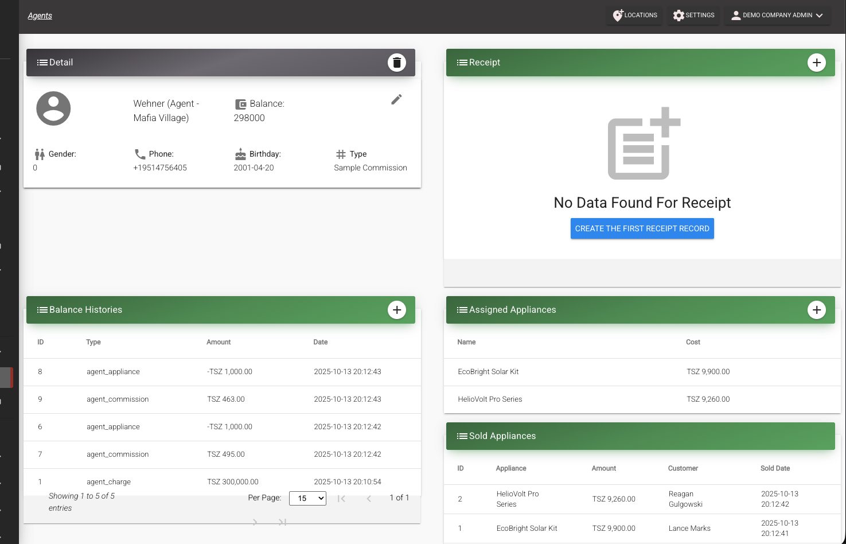Go to the first page of balance histories
846x544 pixels.
tap(341, 498)
